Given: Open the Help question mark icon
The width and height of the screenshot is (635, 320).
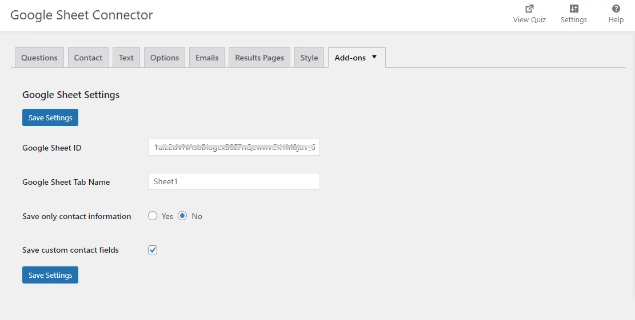Looking at the screenshot, I should (x=616, y=9).
